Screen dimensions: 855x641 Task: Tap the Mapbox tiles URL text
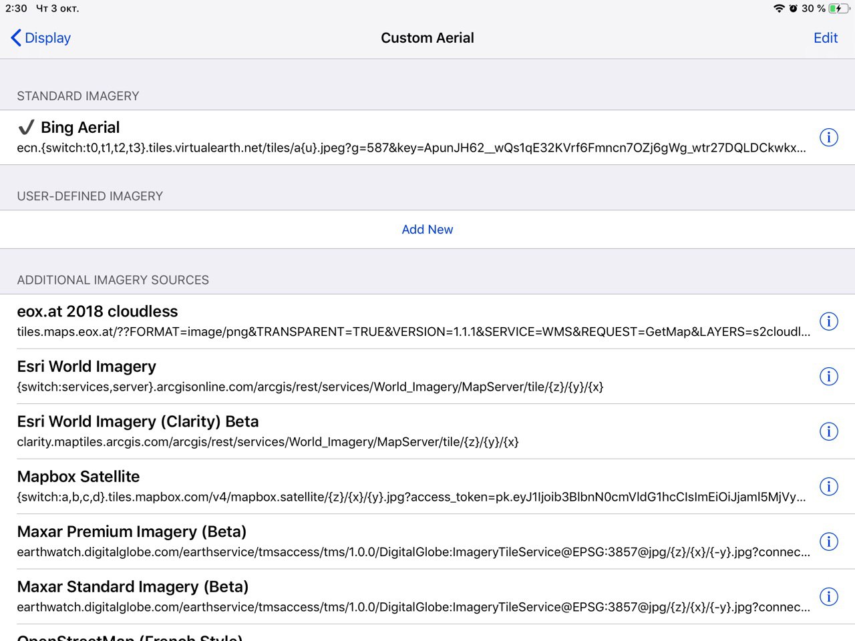tap(411, 497)
